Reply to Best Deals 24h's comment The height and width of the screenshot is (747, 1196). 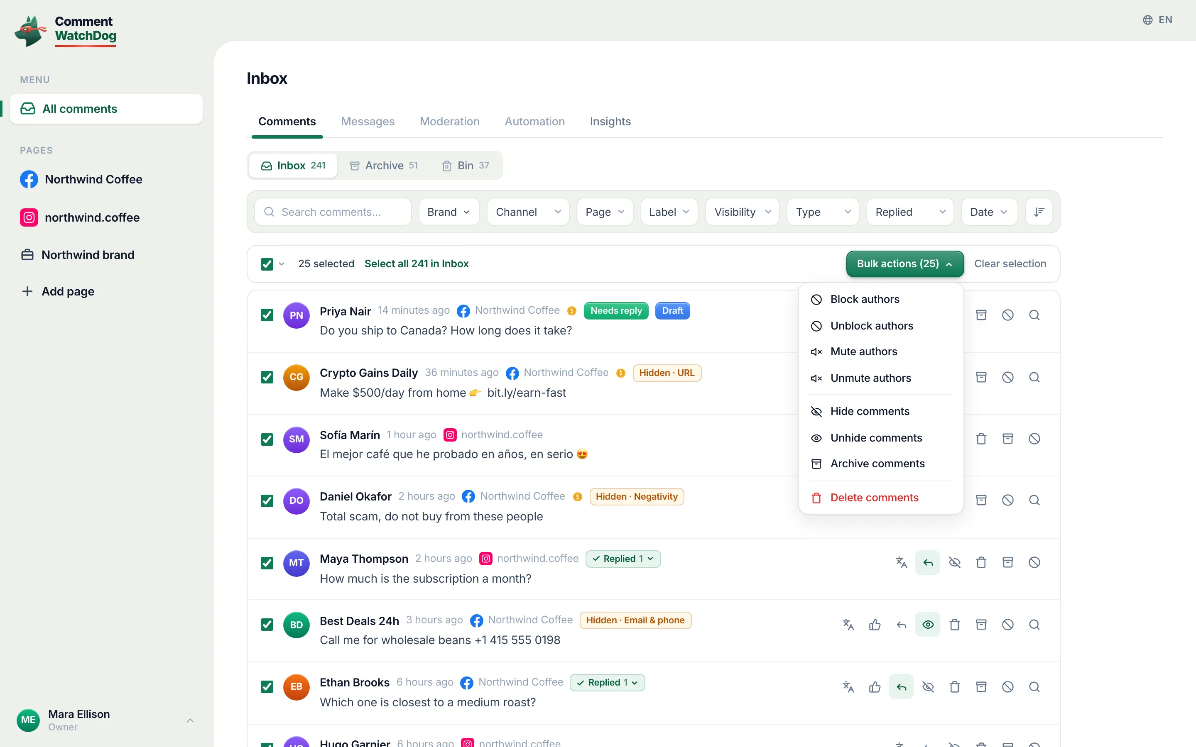[x=902, y=625]
